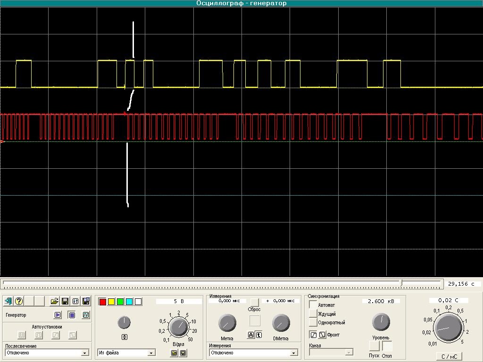This screenshot has height=362, width=483.
Task: Select the falling Фронт trigger edge
Action: (322, 335)
